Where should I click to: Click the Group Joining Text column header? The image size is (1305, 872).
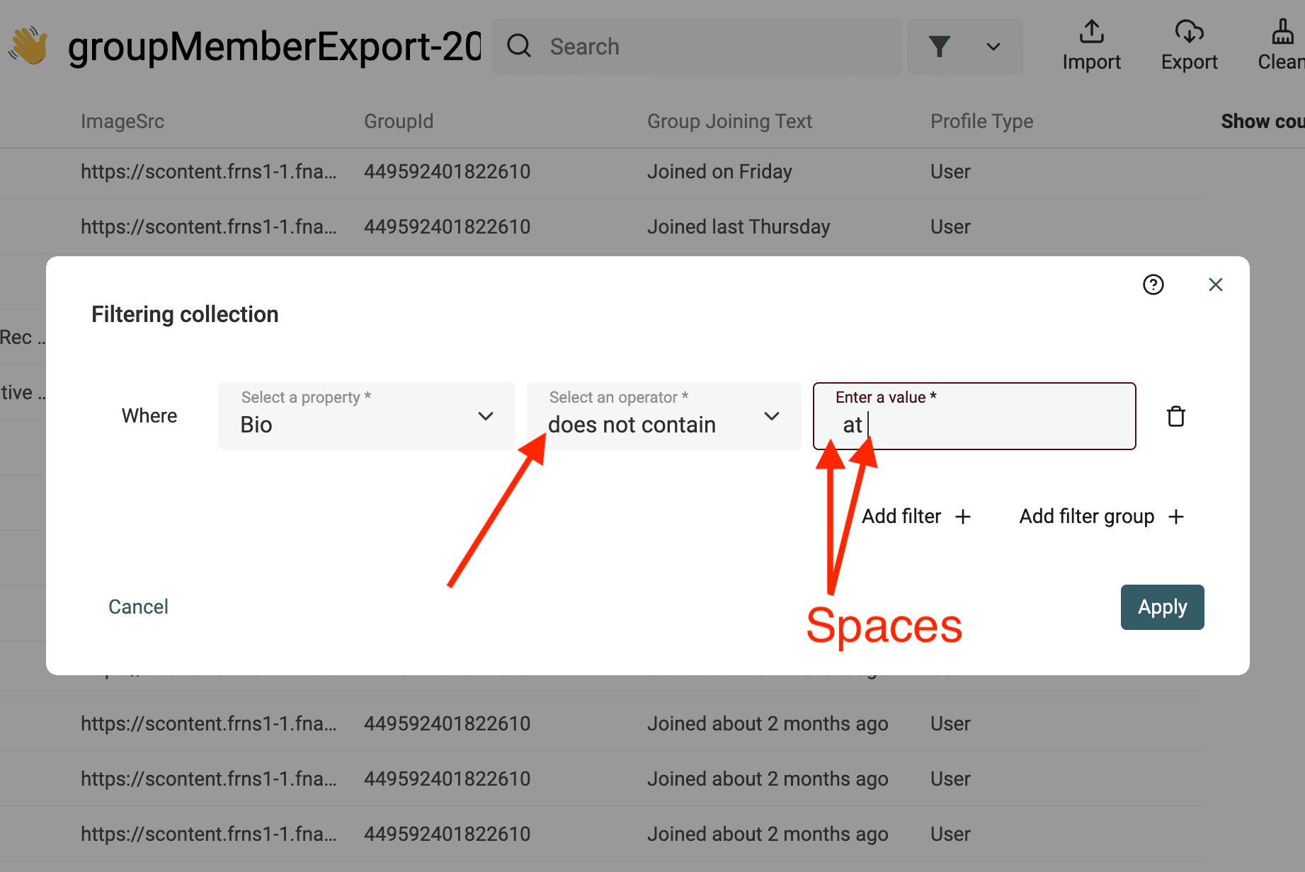click(x=729, y=122)
